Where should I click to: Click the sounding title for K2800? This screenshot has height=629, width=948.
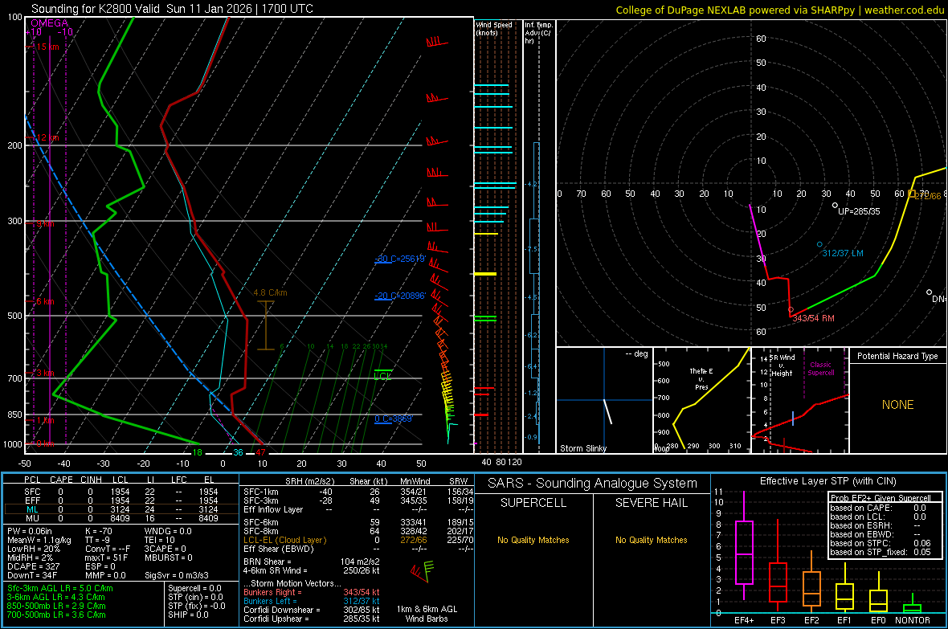coord(172,9)
